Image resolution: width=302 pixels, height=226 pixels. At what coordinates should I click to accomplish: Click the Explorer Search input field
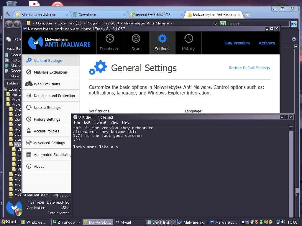tap(258, 24)
